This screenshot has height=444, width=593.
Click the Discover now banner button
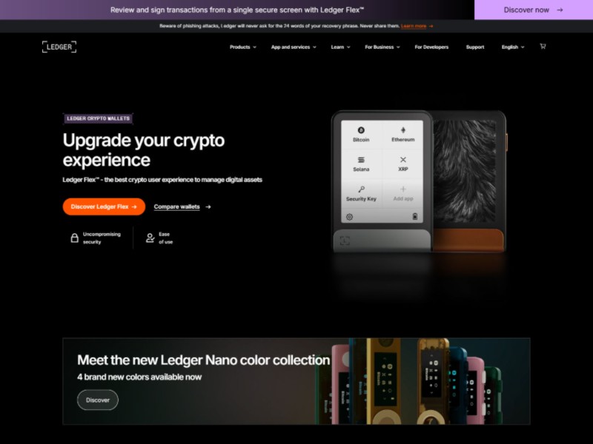534,10
